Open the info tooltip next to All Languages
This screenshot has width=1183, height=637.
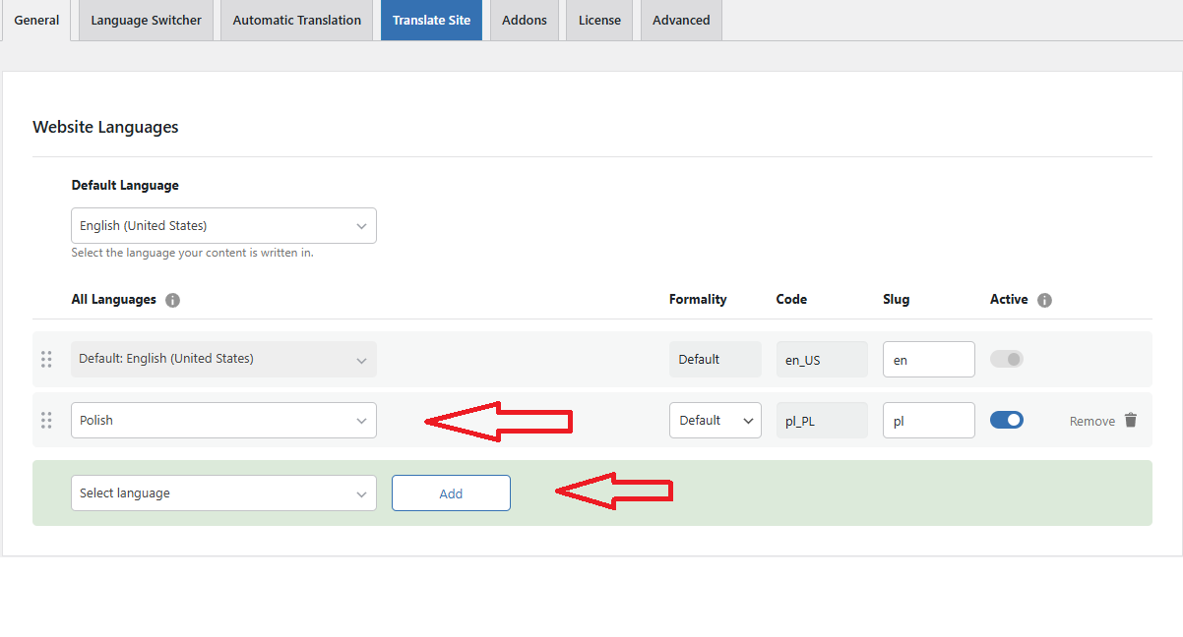(172, 300)
